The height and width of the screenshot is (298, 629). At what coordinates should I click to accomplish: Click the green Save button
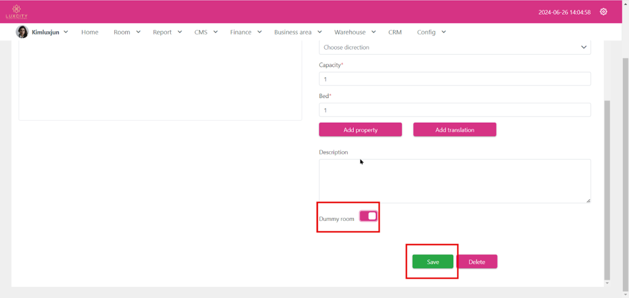tap(433, 262)
